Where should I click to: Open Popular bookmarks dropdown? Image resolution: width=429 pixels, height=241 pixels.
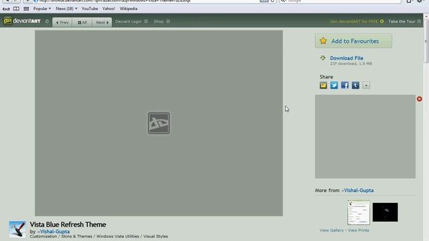tap(42, 9)
